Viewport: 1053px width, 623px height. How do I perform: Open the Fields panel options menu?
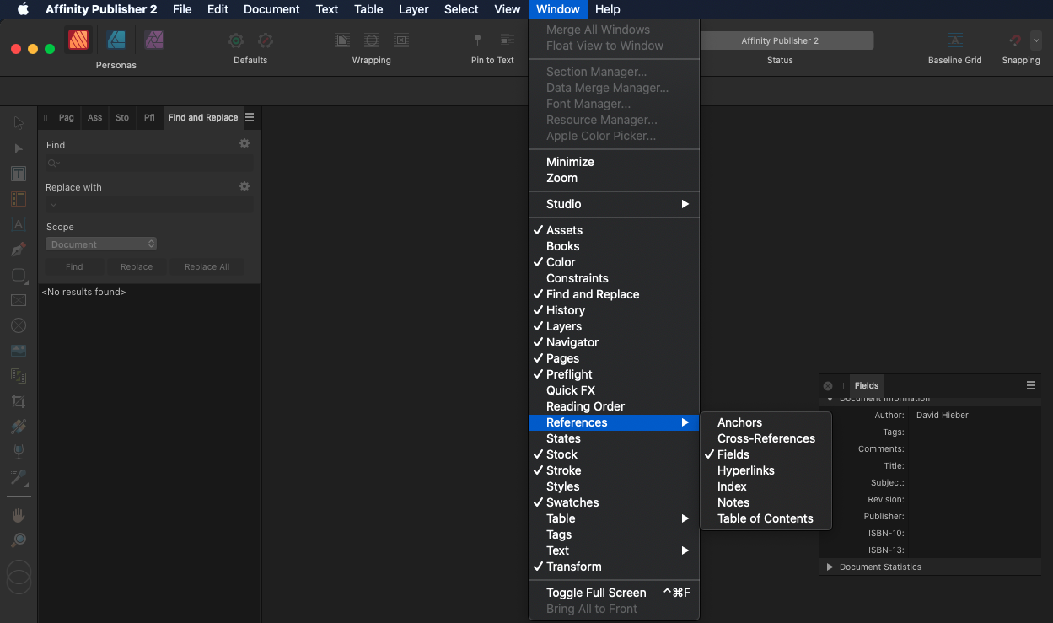click(x=1030, y=385)
